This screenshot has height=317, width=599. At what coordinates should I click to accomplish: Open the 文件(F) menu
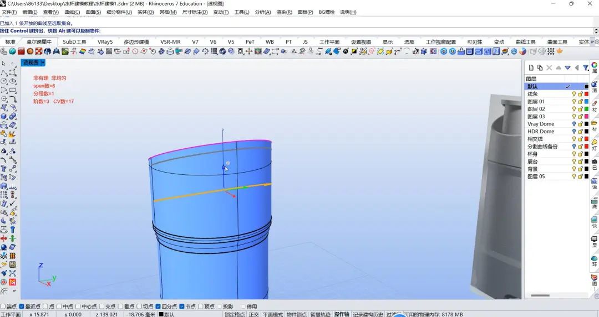(x=9, y=12)
